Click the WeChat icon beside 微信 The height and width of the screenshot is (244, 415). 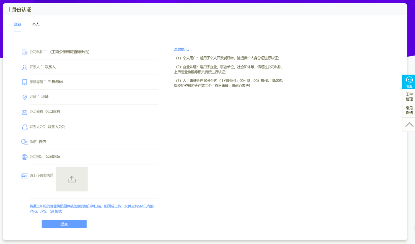tap(24, 142)
